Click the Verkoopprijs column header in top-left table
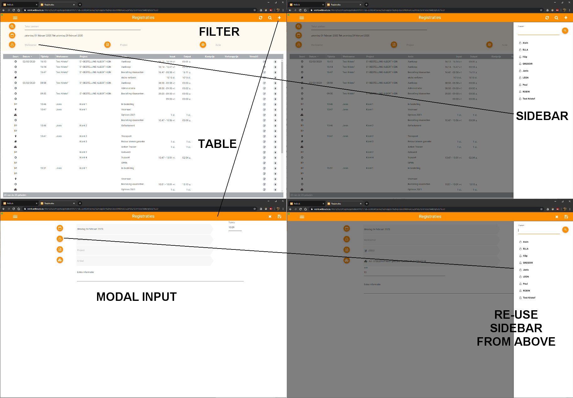 click(x=231, y=57)
